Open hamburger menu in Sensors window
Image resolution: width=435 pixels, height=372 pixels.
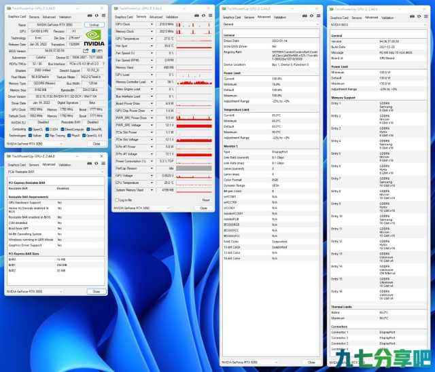211,16
